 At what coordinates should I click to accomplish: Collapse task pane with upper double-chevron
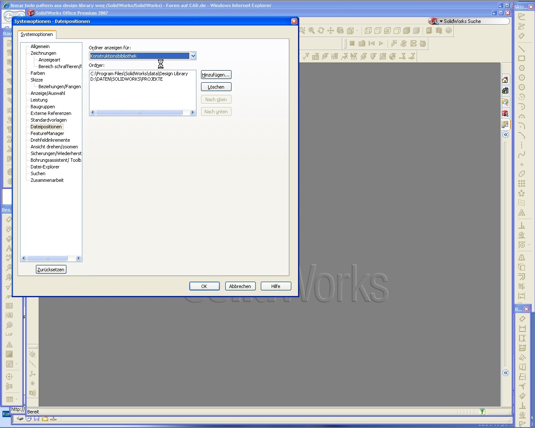[x=505, y=135]
